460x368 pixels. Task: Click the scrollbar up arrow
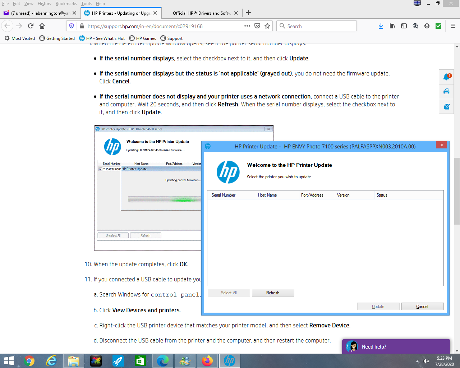[457, 47]
